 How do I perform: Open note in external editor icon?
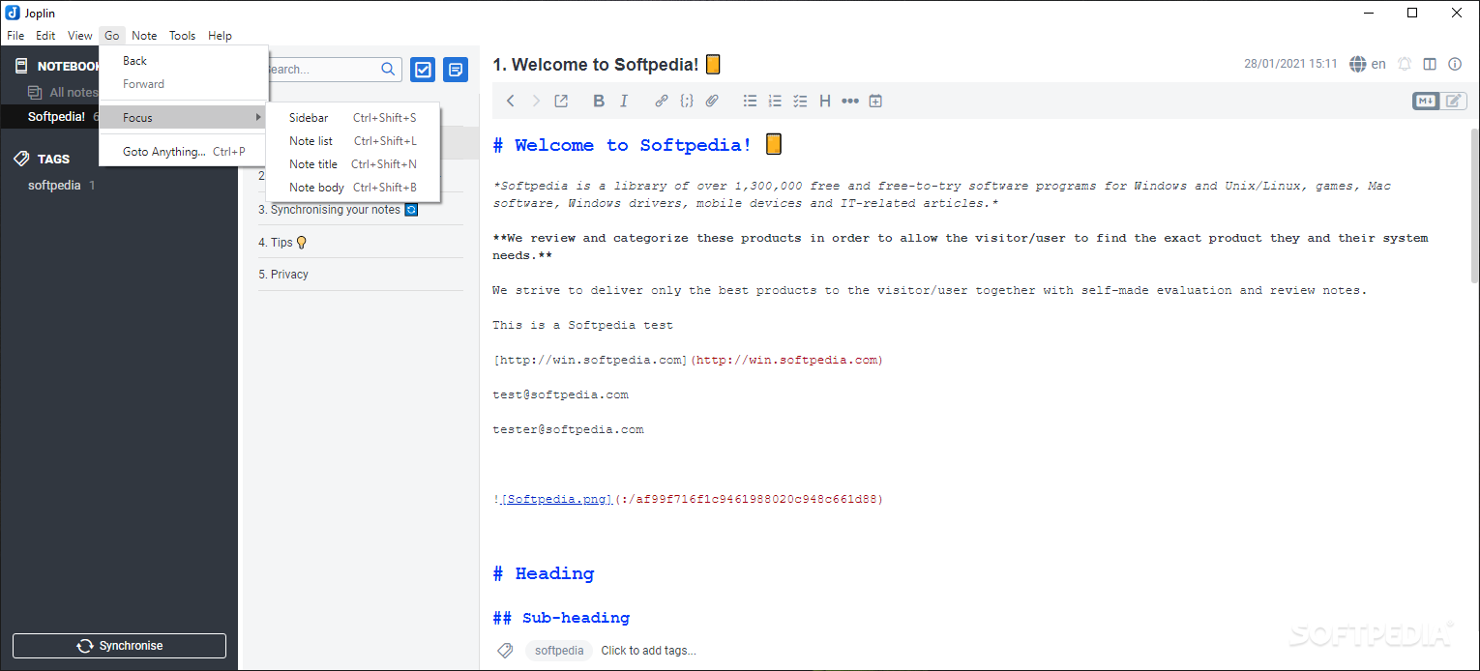pyautogui.click(x=561, y=101)
